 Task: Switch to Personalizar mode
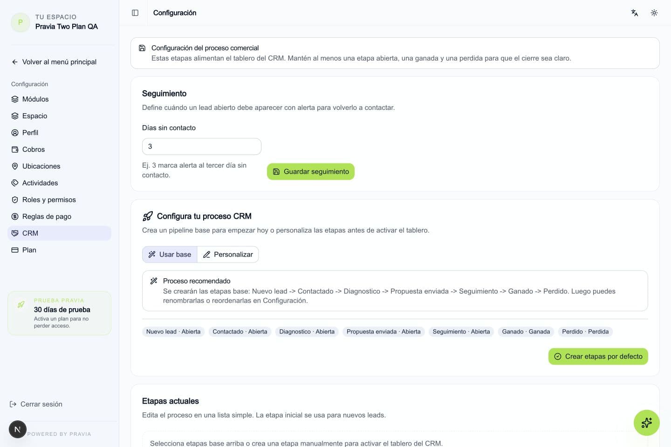[228, 254]
